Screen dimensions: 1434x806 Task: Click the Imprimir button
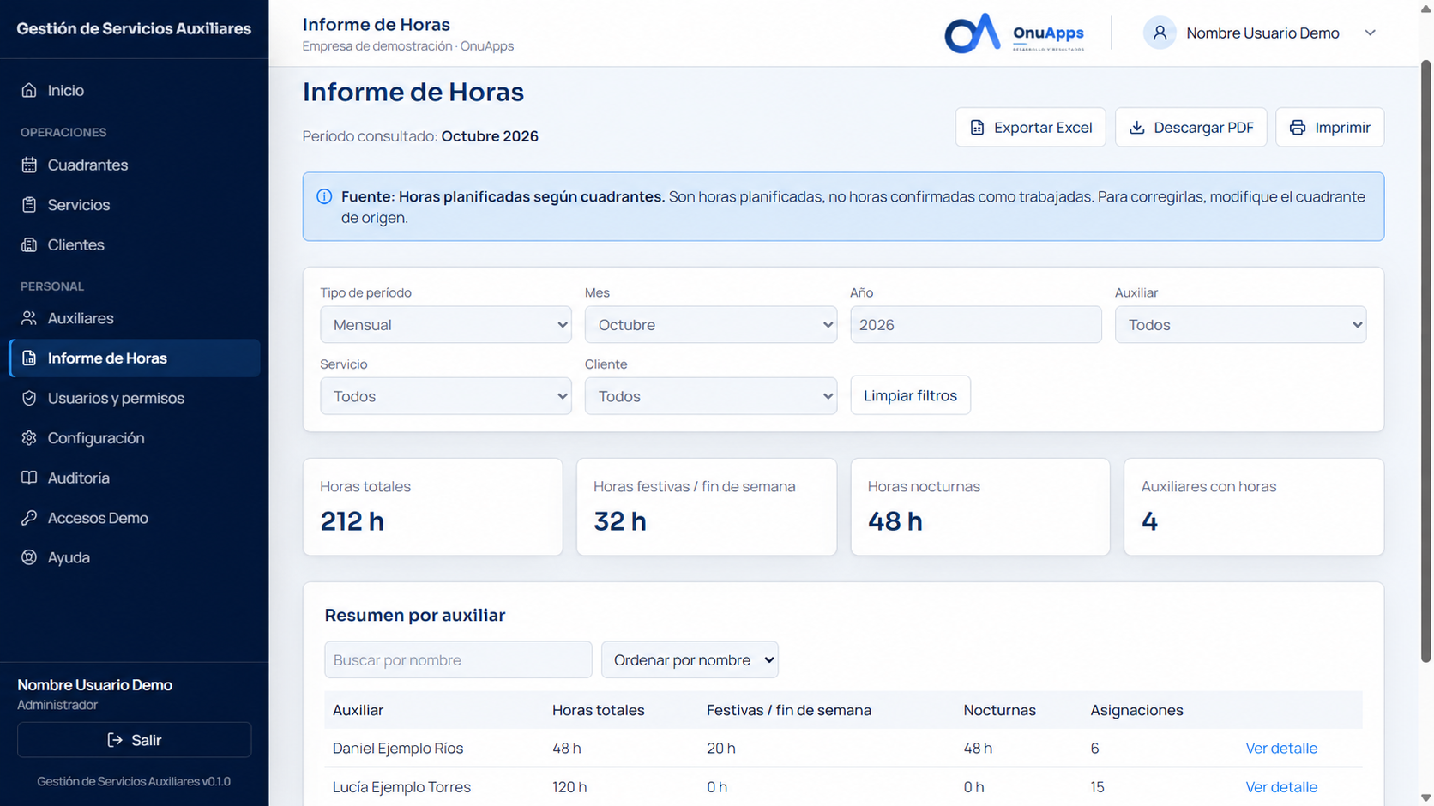pyautogui.click(x=1329, y=127)
